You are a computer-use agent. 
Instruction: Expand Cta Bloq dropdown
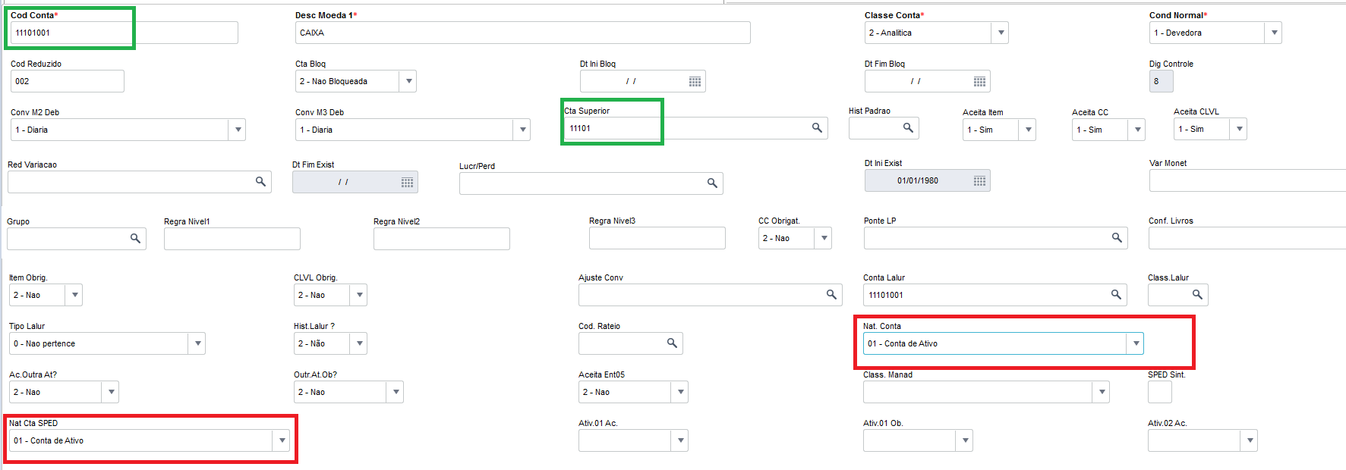(x=408, y=81)
